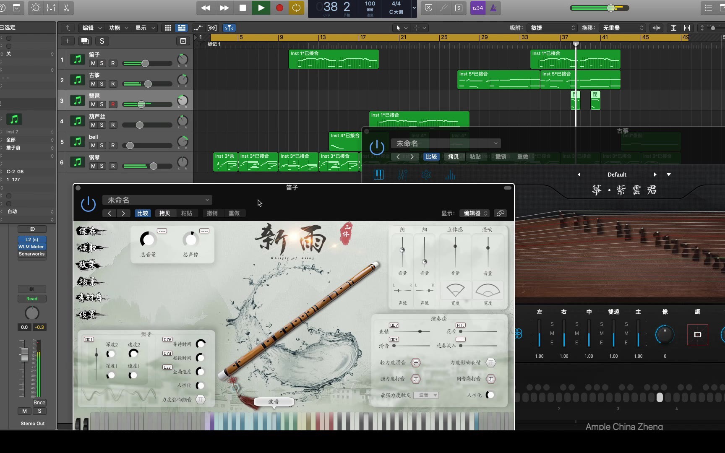
Task: Click the 笛子 track instrument icon
Action: (x=78, y=59)
